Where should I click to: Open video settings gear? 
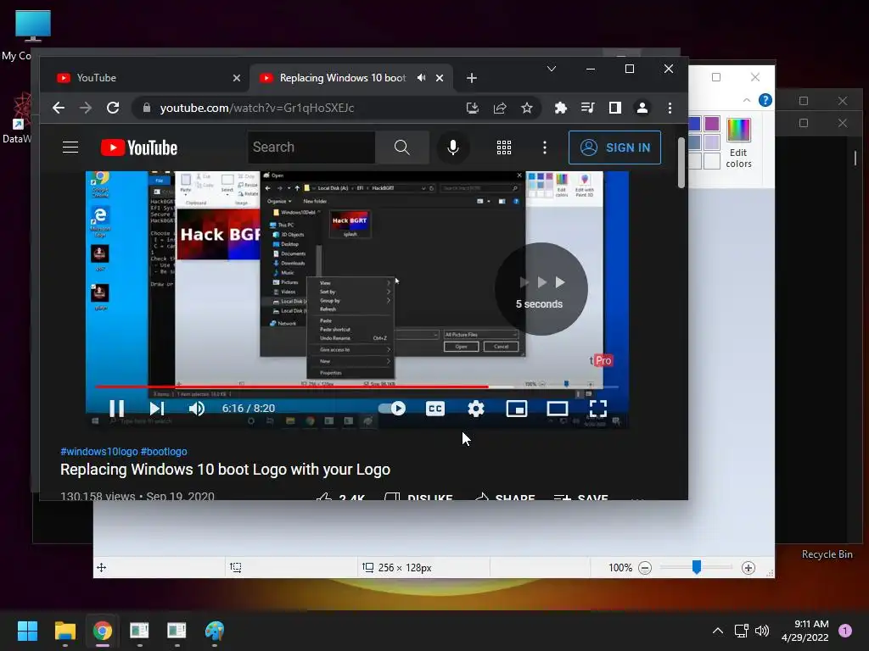(x=476, y=409)
